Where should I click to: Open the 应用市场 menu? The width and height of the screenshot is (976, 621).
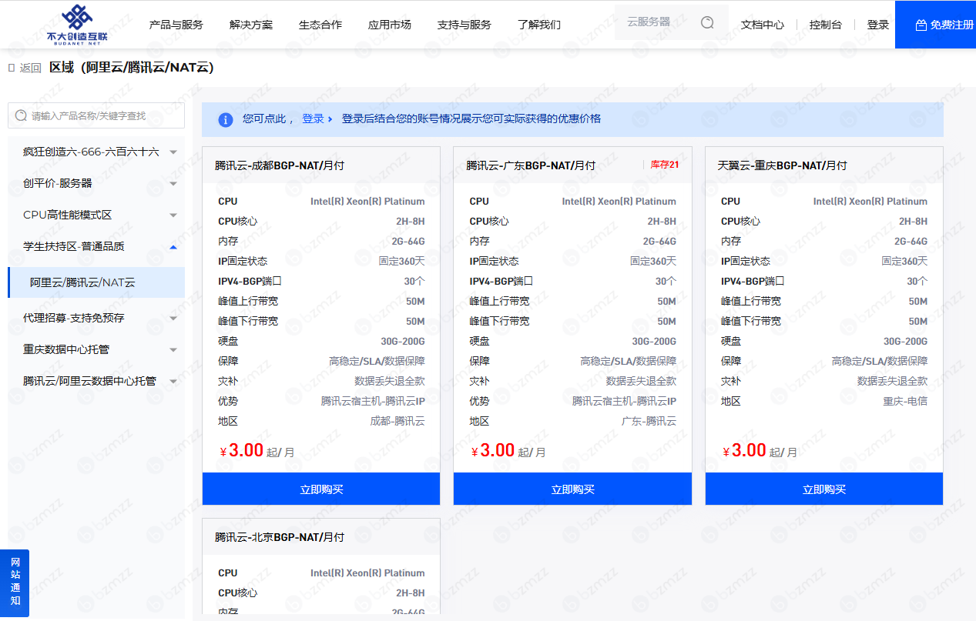click(x=390, y=25)
